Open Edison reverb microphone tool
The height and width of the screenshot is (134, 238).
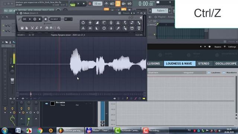(x=111, y=23)
